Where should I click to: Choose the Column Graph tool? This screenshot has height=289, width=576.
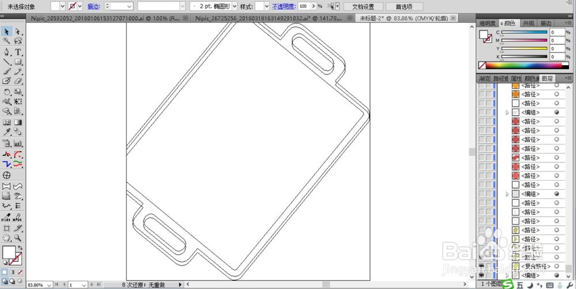tap(18, 143)
